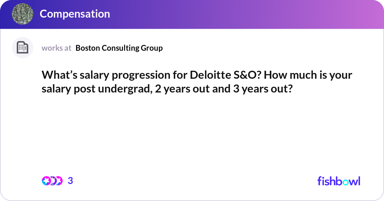This screenshot has height=201, width=384.
Task: Click the empty white card body area
Action: (x=192, y=134)
